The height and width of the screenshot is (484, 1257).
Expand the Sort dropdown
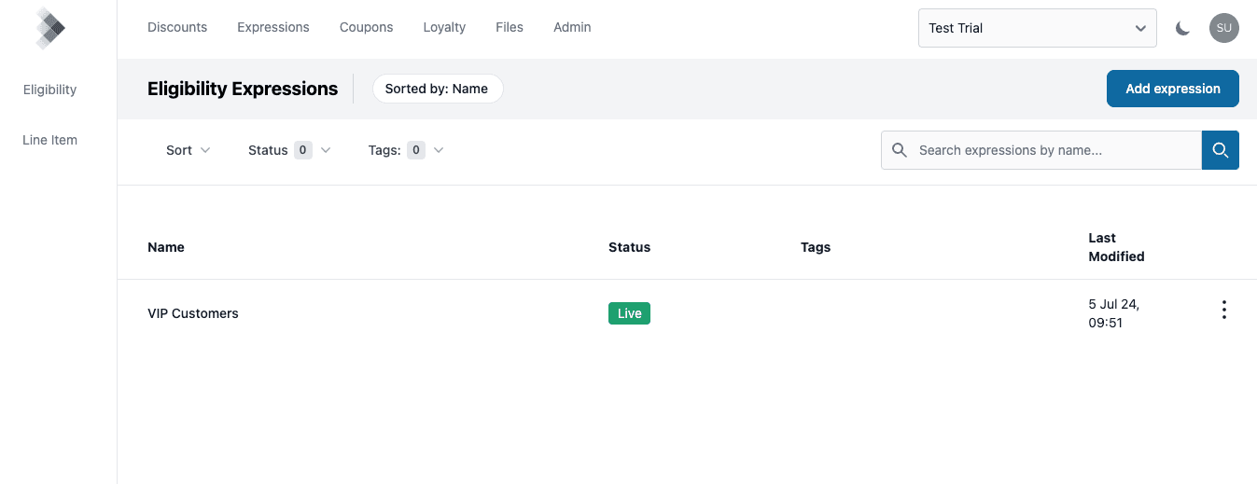tap(188, 150)
